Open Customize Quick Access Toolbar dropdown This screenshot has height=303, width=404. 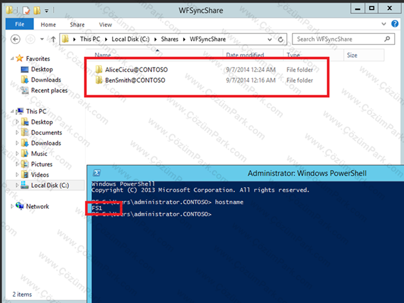click(47, 11)
